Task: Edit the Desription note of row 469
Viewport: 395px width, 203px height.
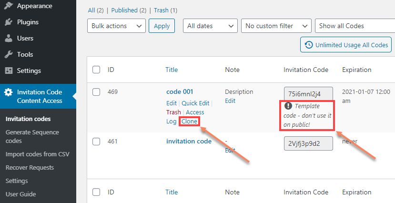Action: [x=230, y=101]
